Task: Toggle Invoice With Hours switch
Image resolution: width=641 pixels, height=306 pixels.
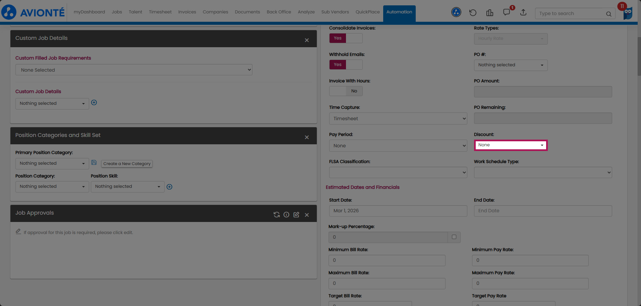Action: 346,91
